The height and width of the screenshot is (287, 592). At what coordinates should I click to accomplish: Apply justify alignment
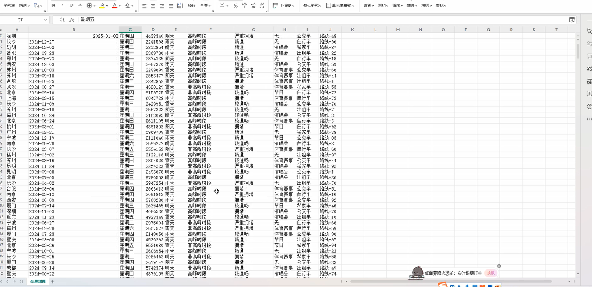pos(171,6)
